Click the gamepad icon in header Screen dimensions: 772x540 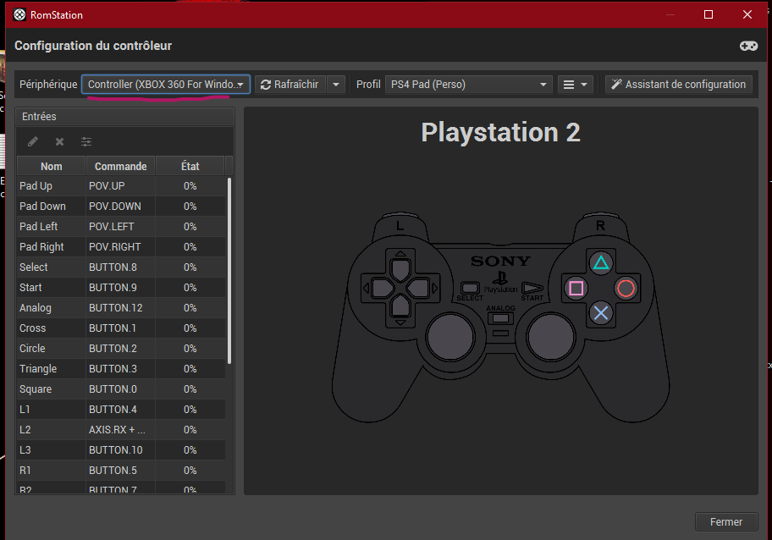click(748, 46)
